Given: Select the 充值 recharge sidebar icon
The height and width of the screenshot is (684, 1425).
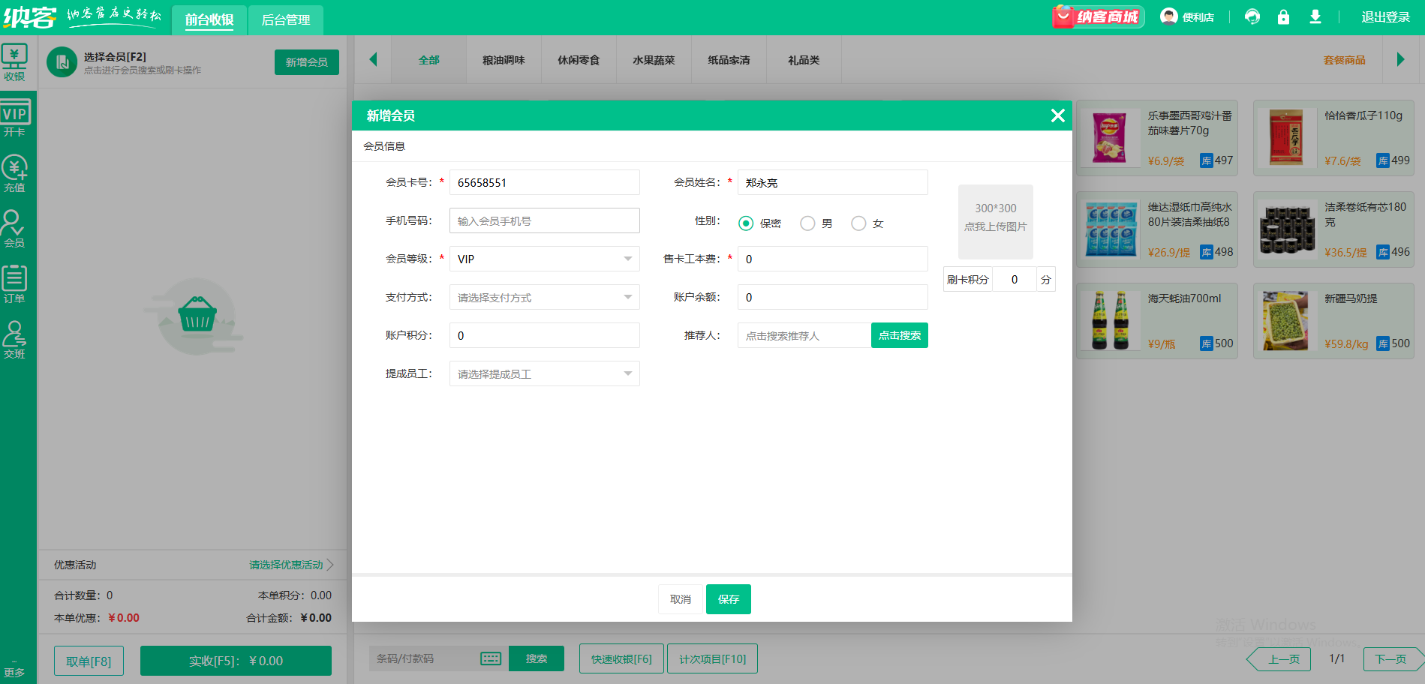Looking at the screenshot, I should pyautogui.click(x=14, y=173).
